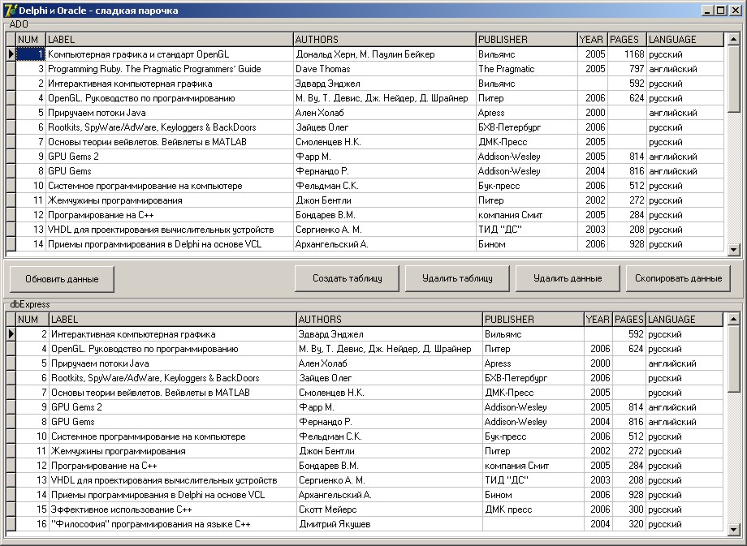The height and width of the screenshot is (546, 747).
Task: Select "Системное программирование на компьютере" in dbExpress grid
Action: click(x=173, y=436)
